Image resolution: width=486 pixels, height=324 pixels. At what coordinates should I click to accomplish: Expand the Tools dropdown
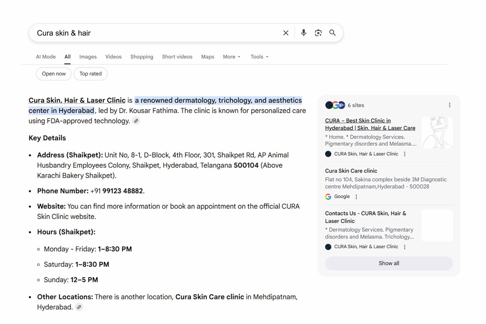[259, 57]
